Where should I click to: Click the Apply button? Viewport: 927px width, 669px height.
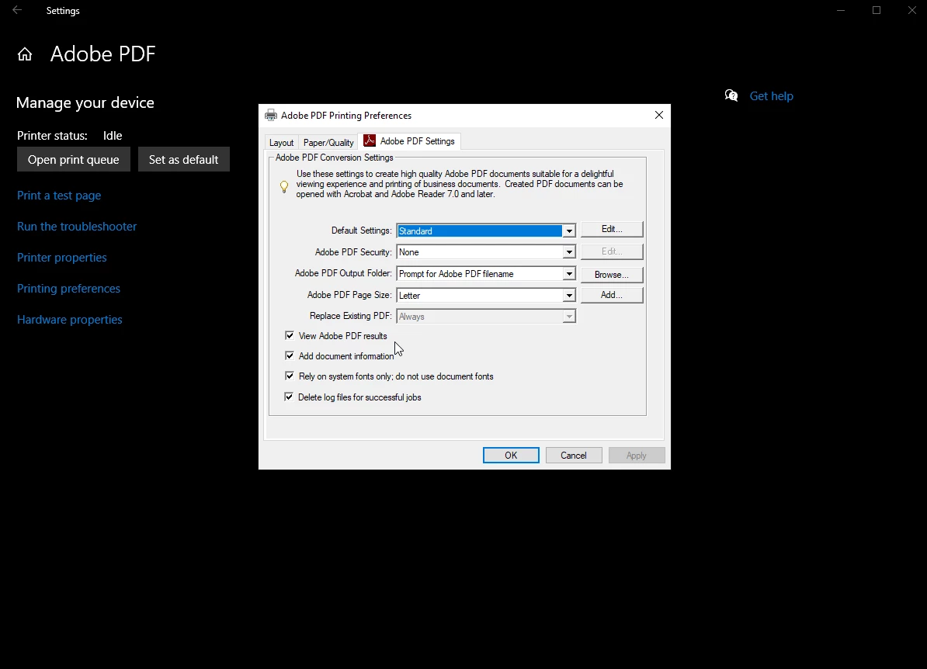click(636, 455)
